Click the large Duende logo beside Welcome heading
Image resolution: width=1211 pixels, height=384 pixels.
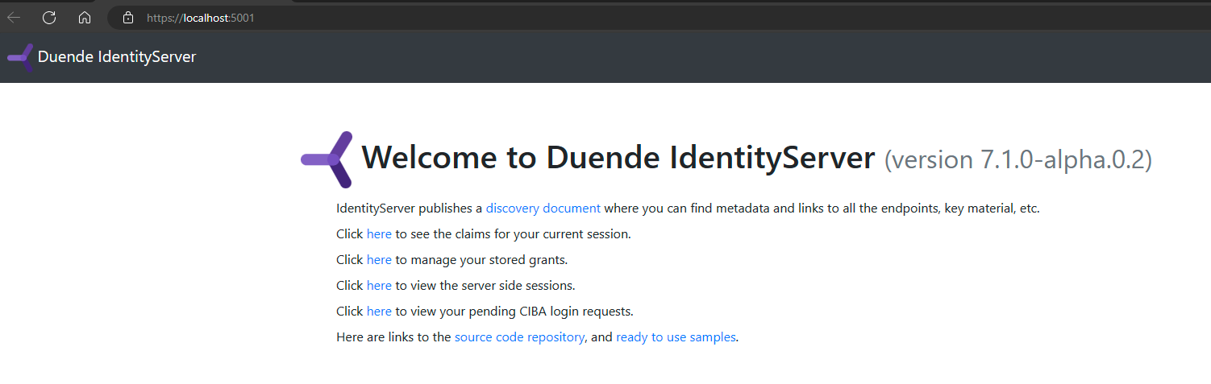(x=327, y=159)
